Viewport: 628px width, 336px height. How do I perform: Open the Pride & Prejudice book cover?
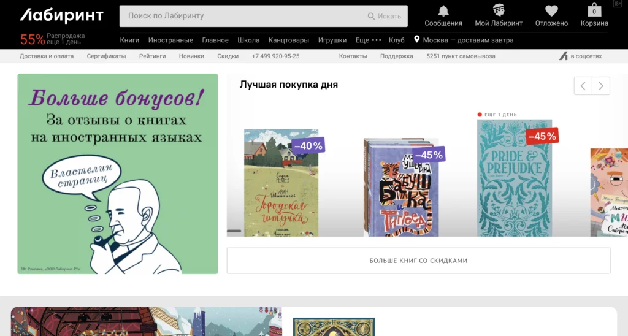click(x=515, y=178)
